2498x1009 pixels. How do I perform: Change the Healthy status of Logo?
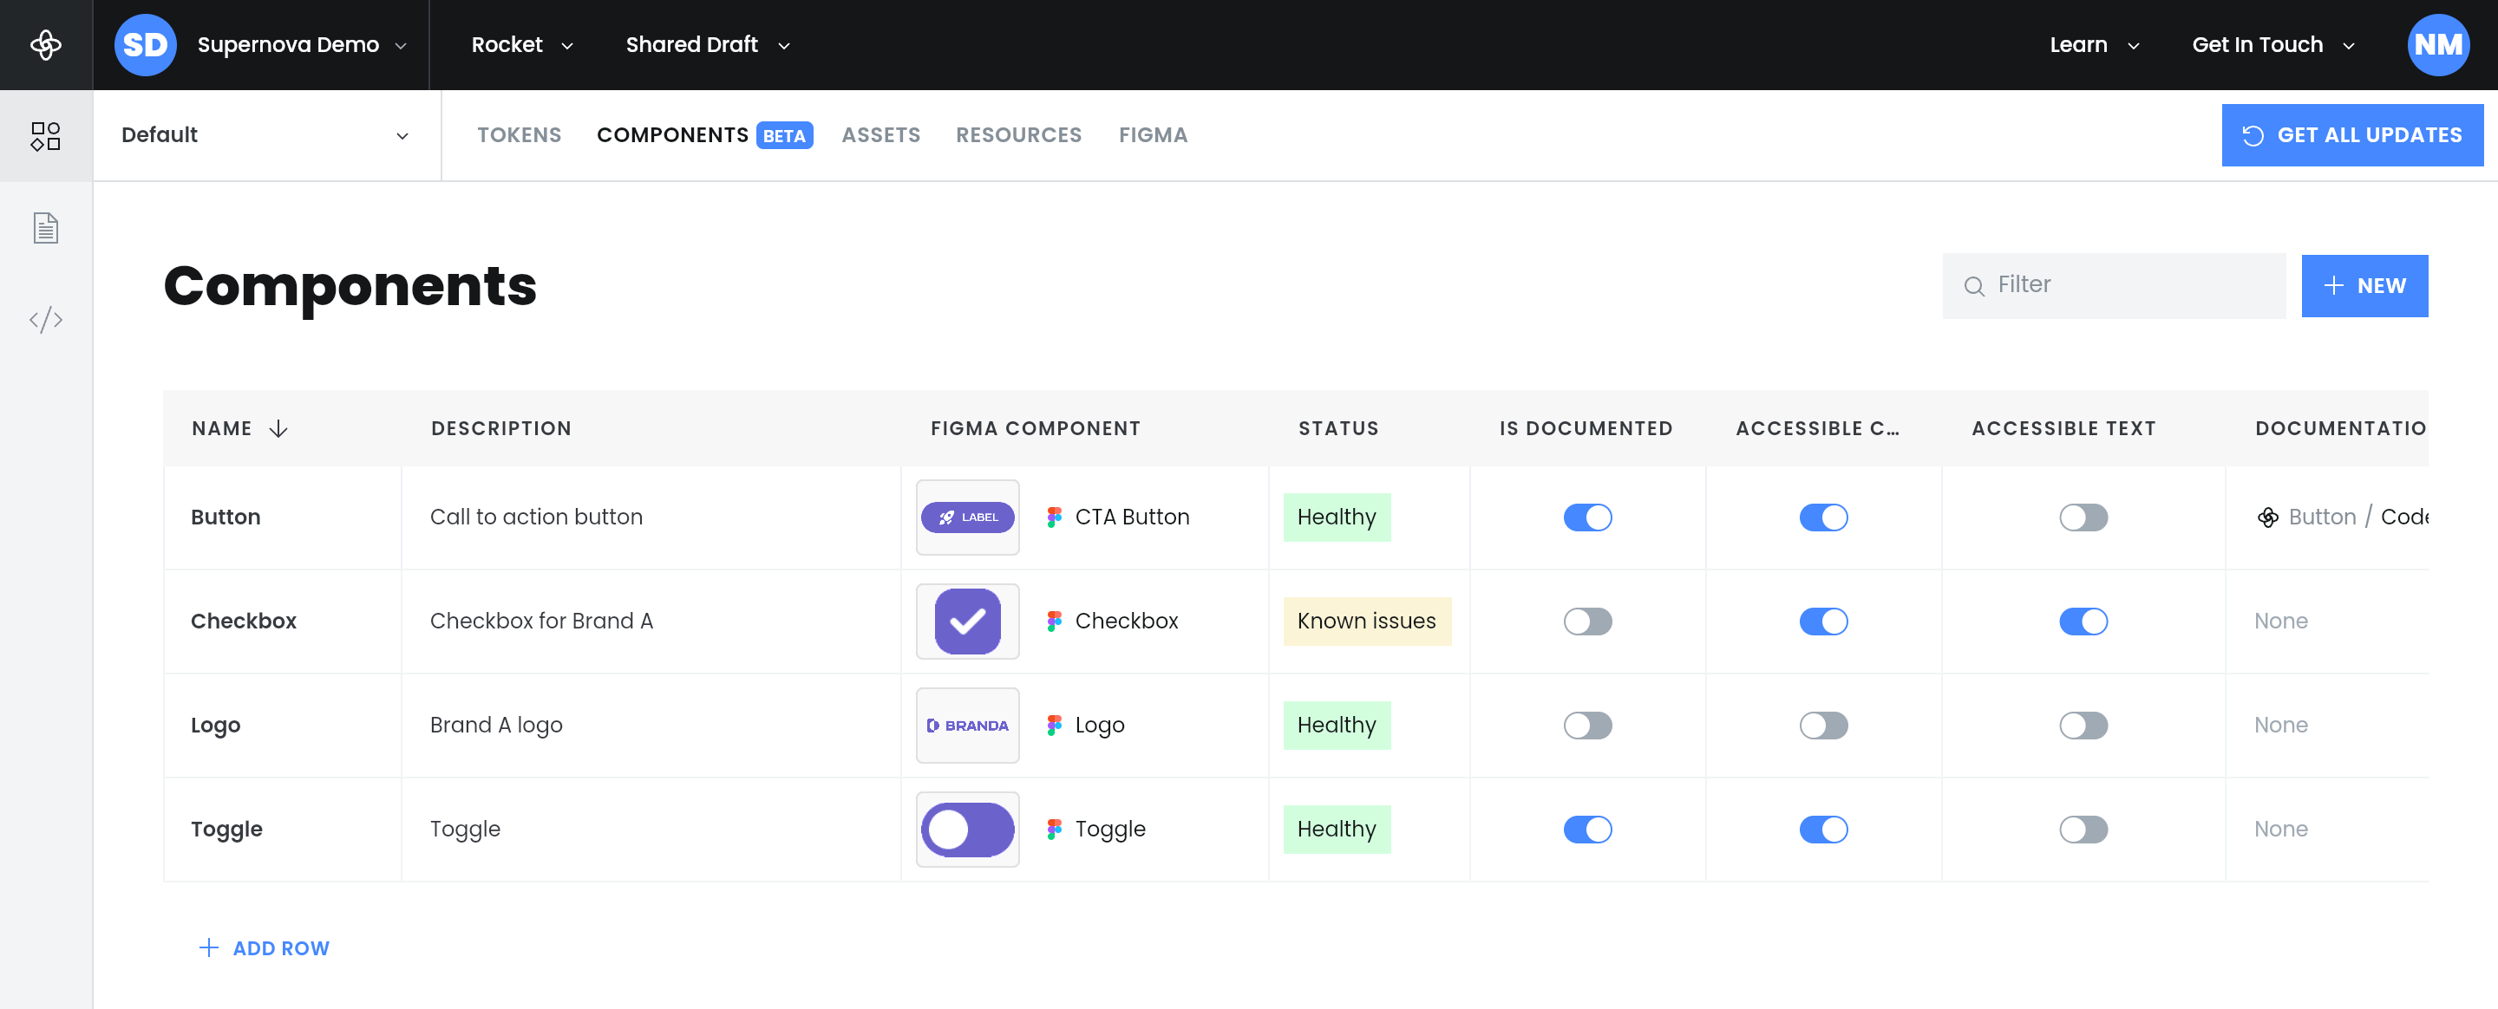1337,725
